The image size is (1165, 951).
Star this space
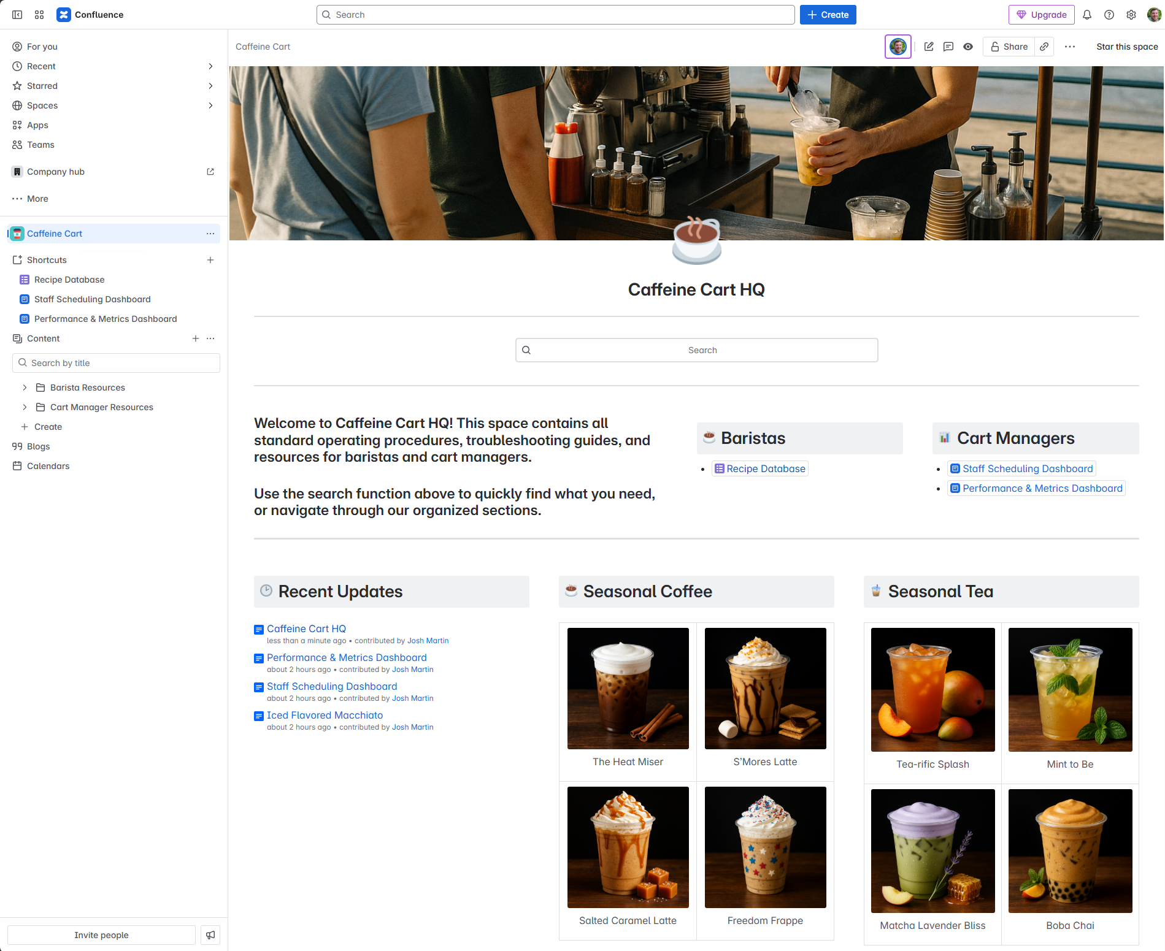point(1127,47)
